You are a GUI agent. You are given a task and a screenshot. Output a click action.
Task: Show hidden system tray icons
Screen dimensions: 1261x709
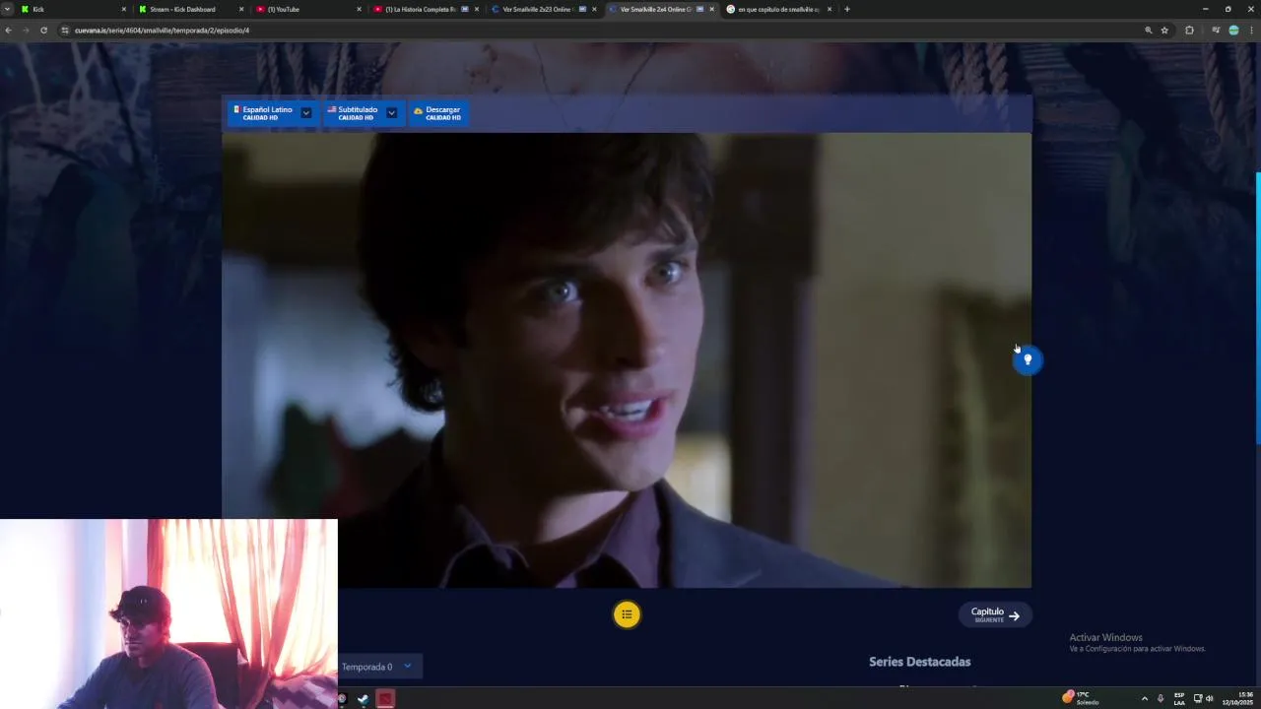coord(1144,698)
